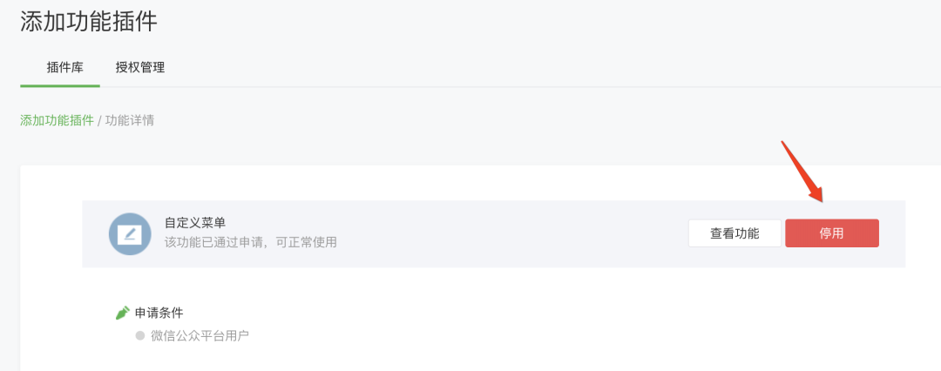The width and height of the screenshot is (941, 371).
Task: Click the red arrow annotation
Action: point(802,171)
